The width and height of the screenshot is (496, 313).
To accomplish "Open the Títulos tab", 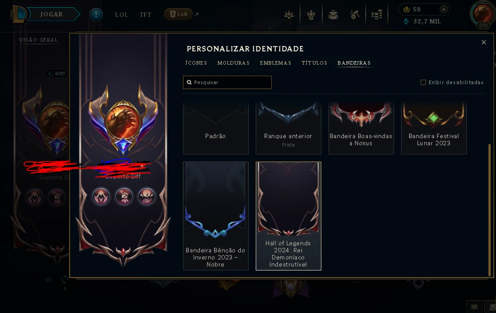I will 314,63.
